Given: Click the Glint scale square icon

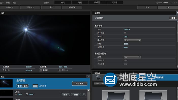Looking at the screenshot, I should [27, 94].
